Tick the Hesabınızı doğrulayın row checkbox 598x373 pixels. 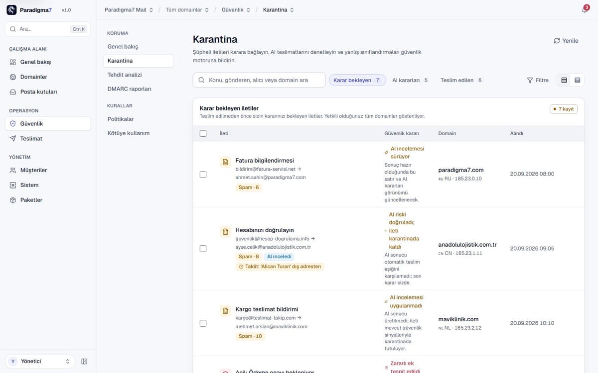click(203, 249)
